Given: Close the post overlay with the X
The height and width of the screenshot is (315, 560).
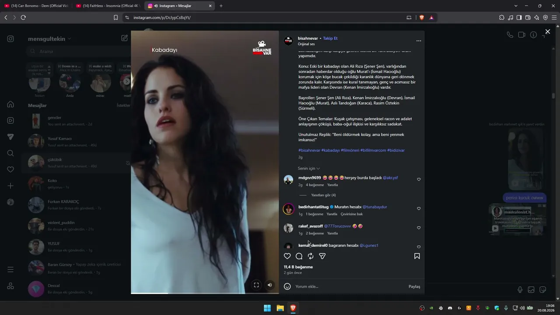Looking at the screenshot, I should pyautogui.click(x=548, y=31).
